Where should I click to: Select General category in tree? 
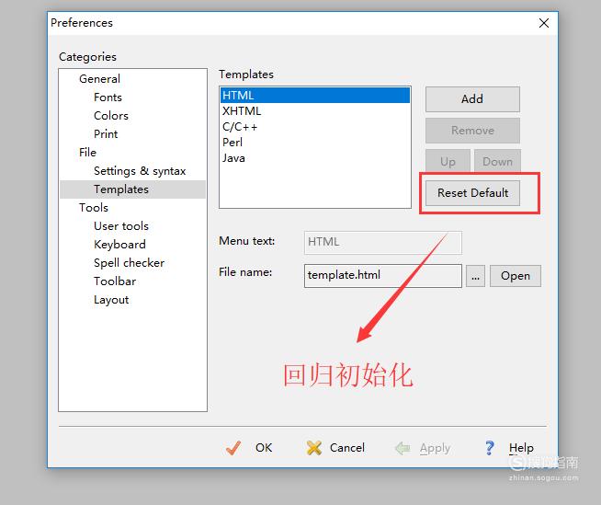pyautogui.click(x=99, y=79)
